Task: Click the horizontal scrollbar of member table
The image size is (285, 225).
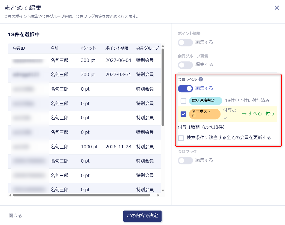Action: pos(81,195)
